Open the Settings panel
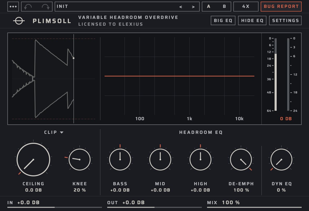 tap(285, 20)
